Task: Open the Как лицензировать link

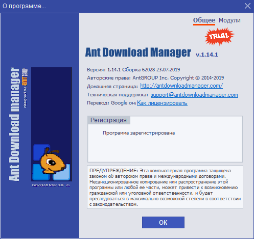Action: coord(162,103)
